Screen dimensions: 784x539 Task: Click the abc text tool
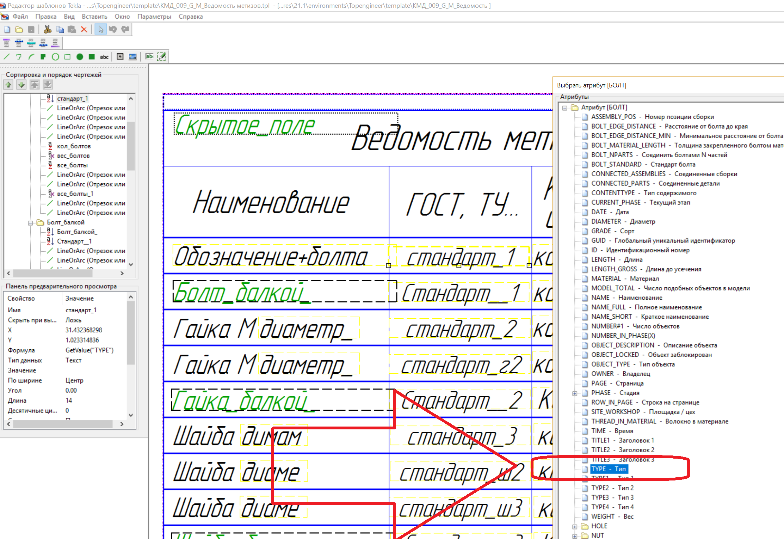[x=104, y=56]
